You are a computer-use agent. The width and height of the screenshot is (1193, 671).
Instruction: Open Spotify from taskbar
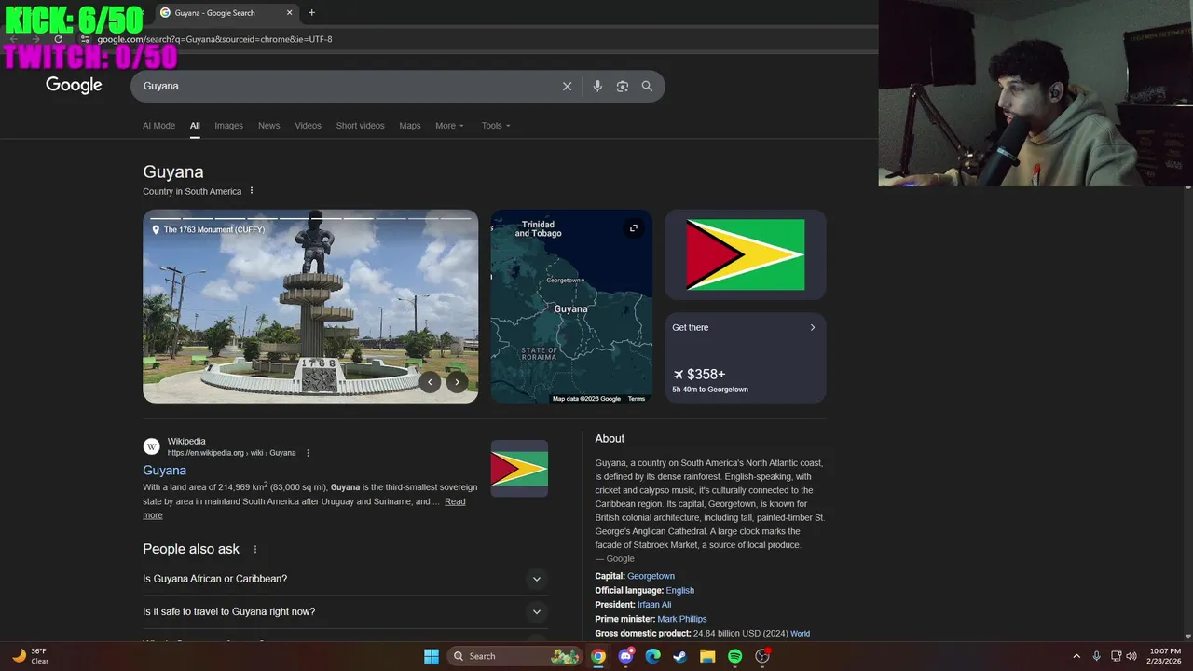[x=734, y=656]
